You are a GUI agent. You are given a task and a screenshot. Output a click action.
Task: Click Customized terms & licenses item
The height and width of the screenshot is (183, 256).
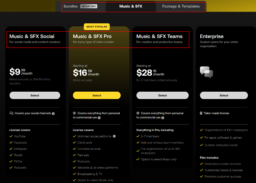pyautogui.click(x=224, y=170)
